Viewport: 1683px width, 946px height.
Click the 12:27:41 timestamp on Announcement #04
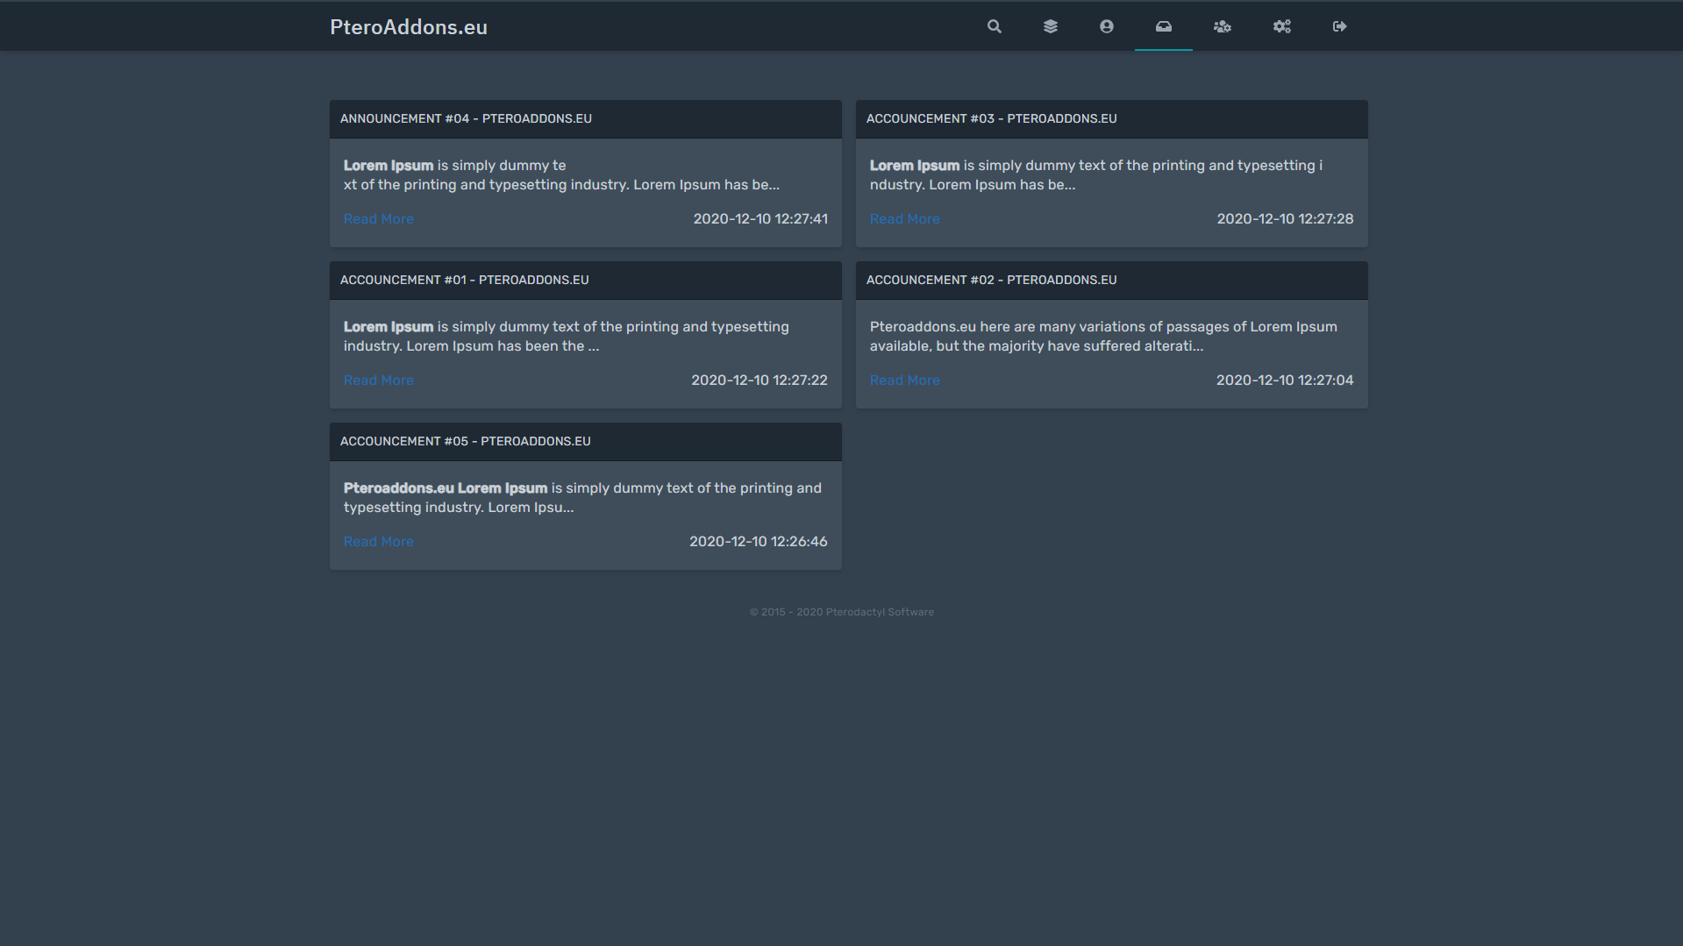point(759,219)
